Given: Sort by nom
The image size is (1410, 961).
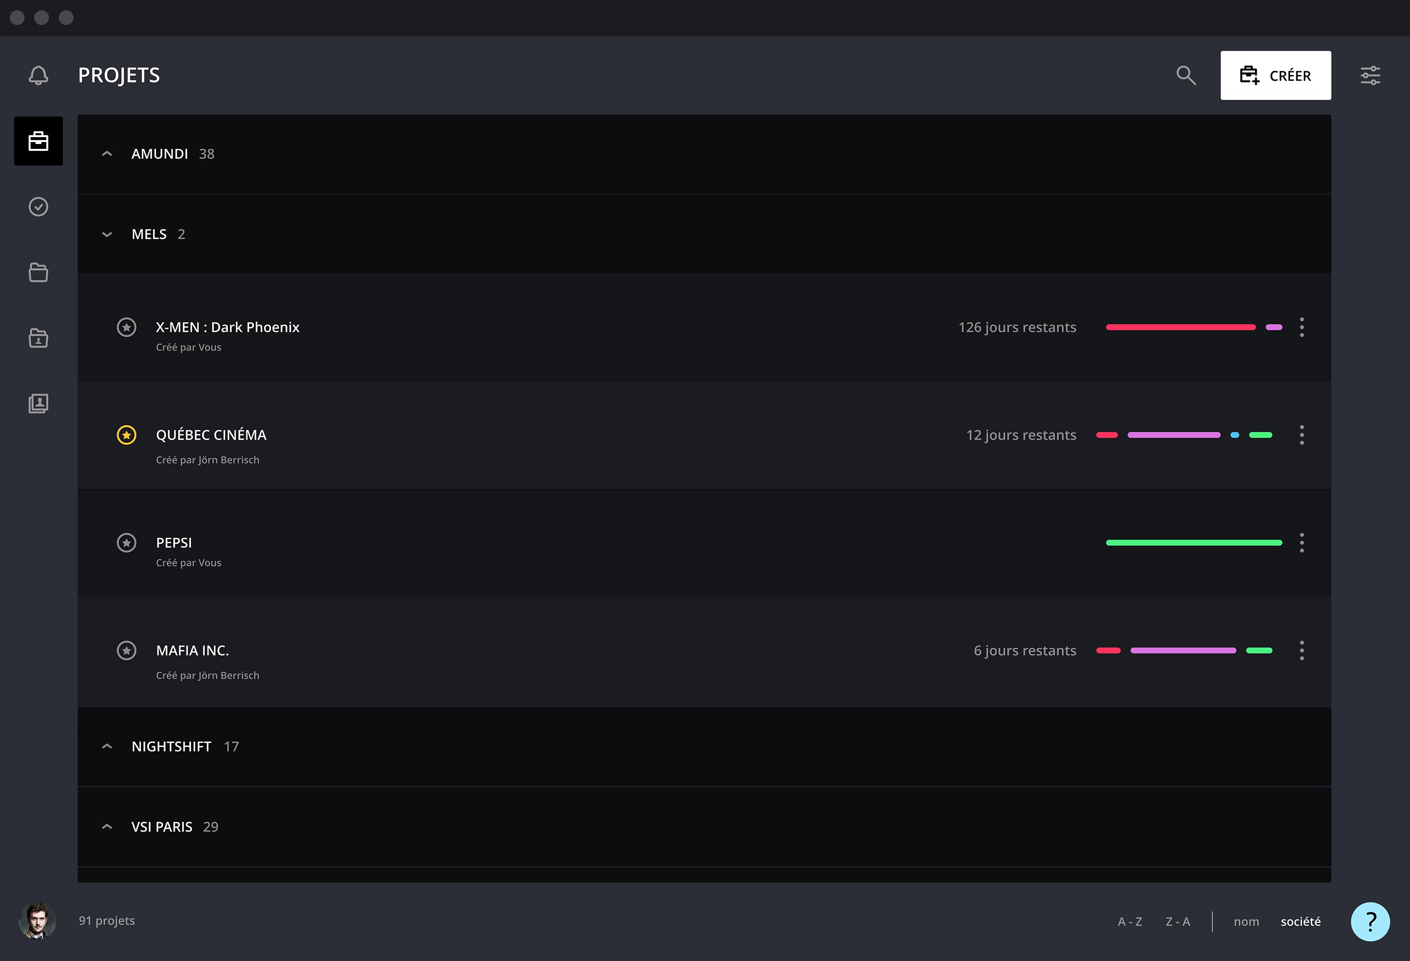Looking at the screenshot, I should coord(1246,921).
